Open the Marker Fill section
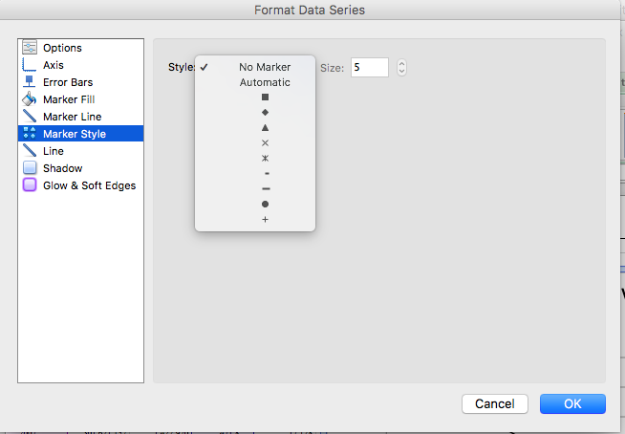The image size is (625, 434). 68,99
